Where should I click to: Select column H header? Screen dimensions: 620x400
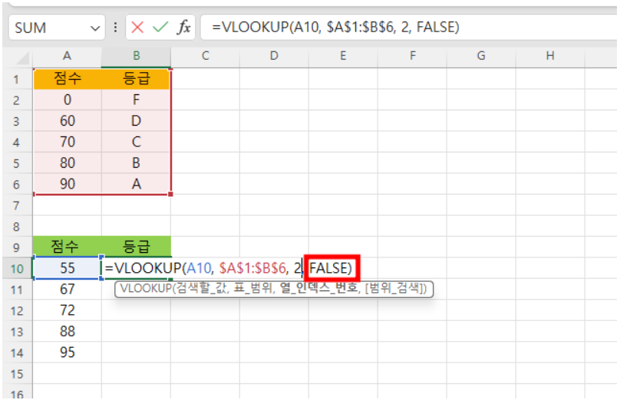tap(550, 56)
